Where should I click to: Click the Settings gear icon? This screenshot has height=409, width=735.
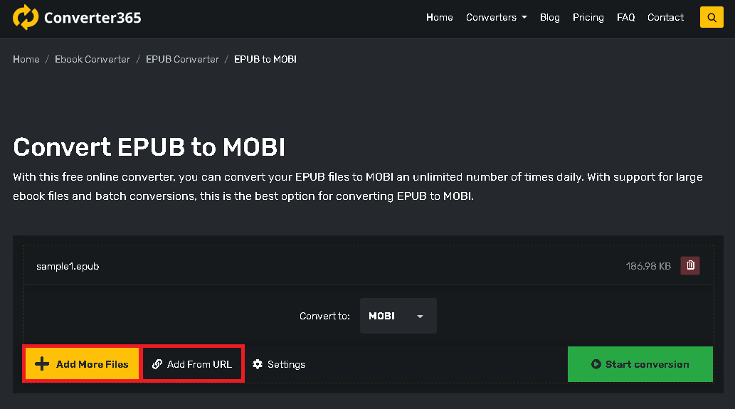pos(258,364)
